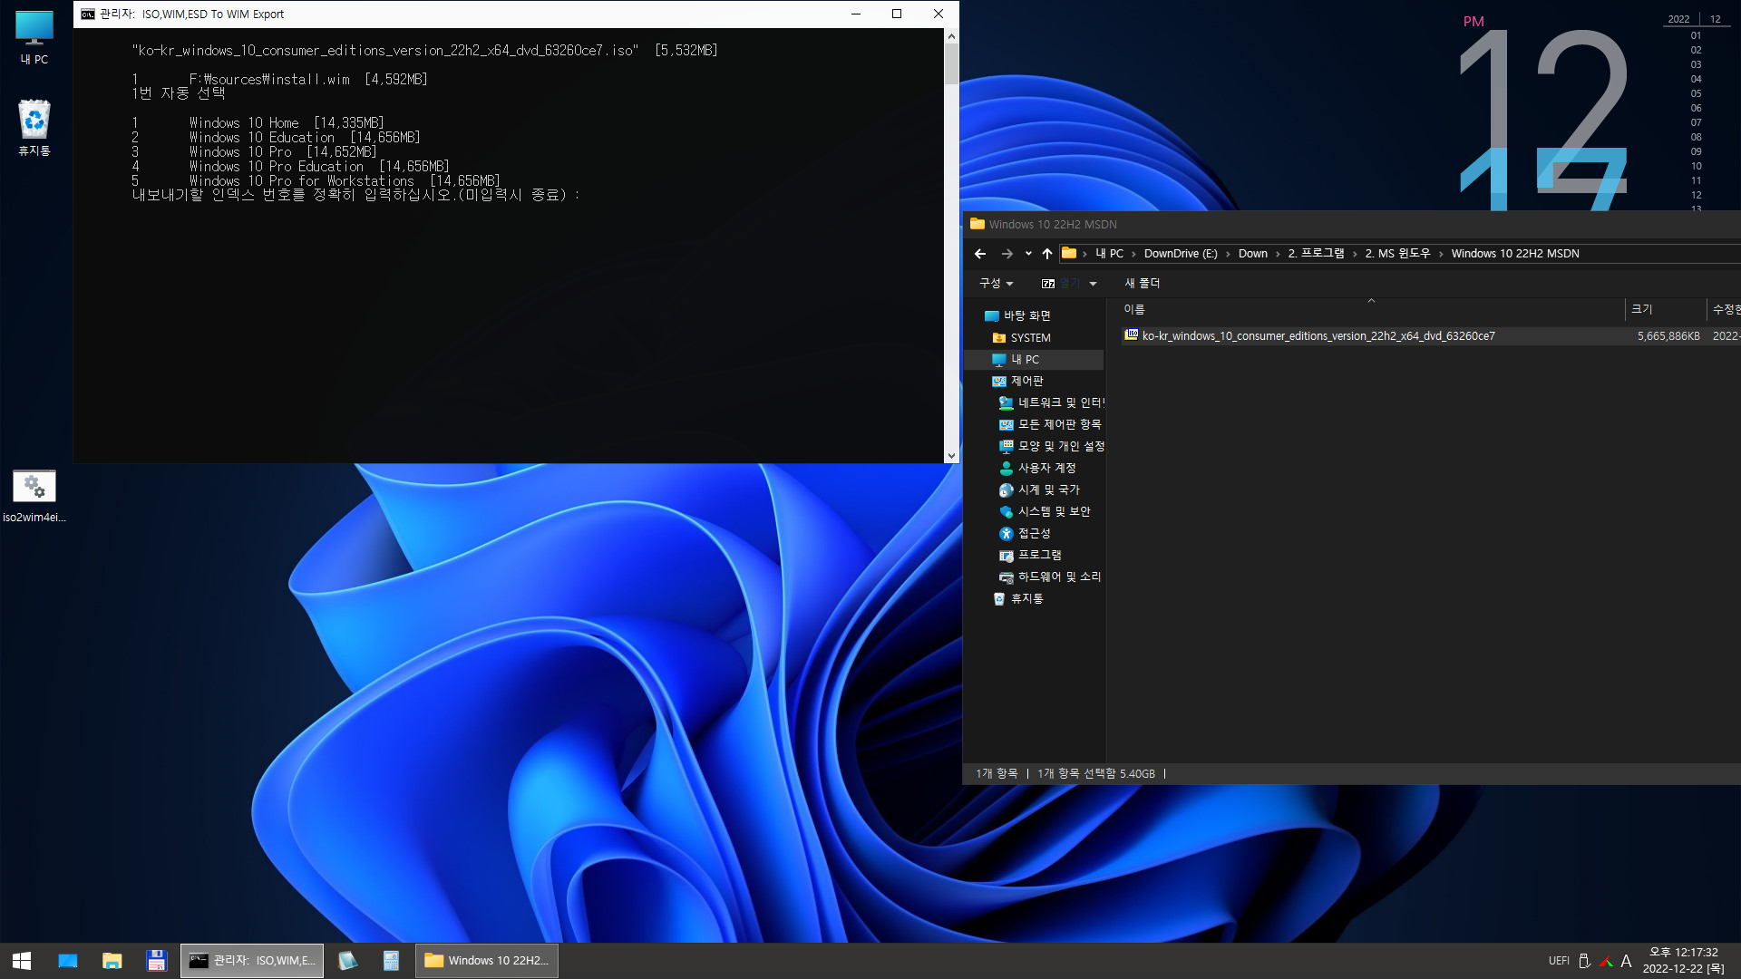The width and height of the screenshot is (1741, 979).
Task: Open the floppy disk taskbar icon
Action: pyautogui.click(x=156, y=961)
